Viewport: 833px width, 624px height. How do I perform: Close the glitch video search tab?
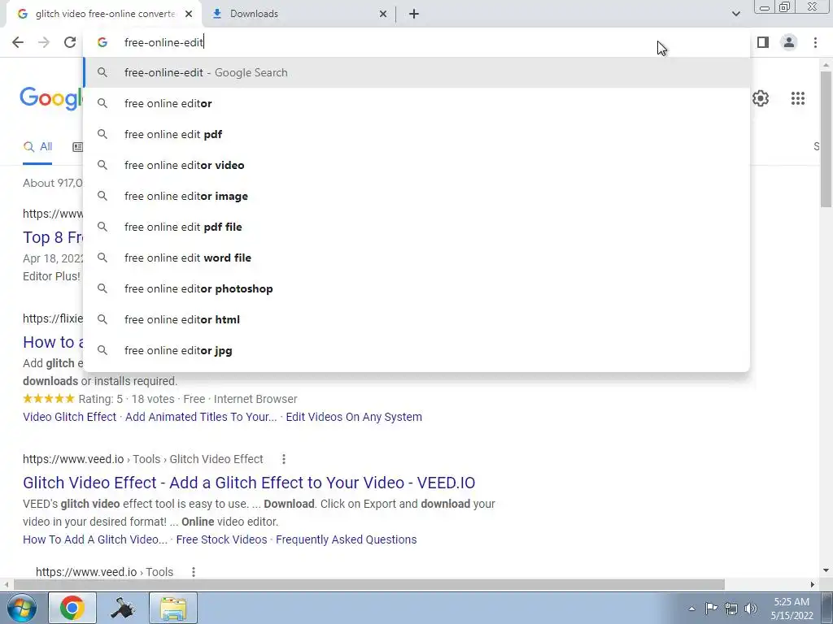coord(189,15)
